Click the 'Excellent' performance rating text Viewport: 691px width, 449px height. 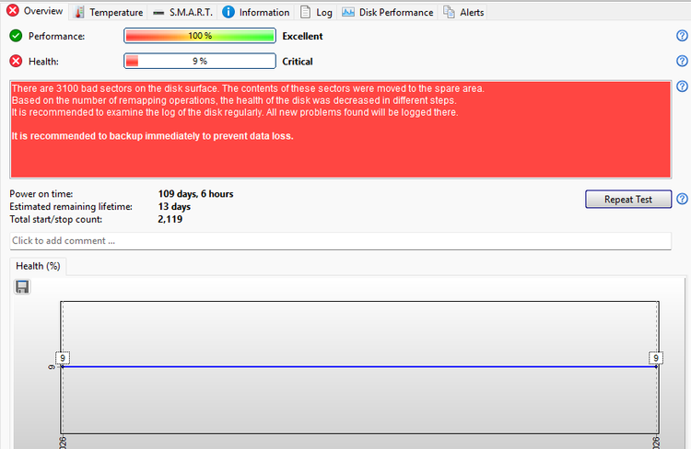pyautogui.click(x=302, y=36)
